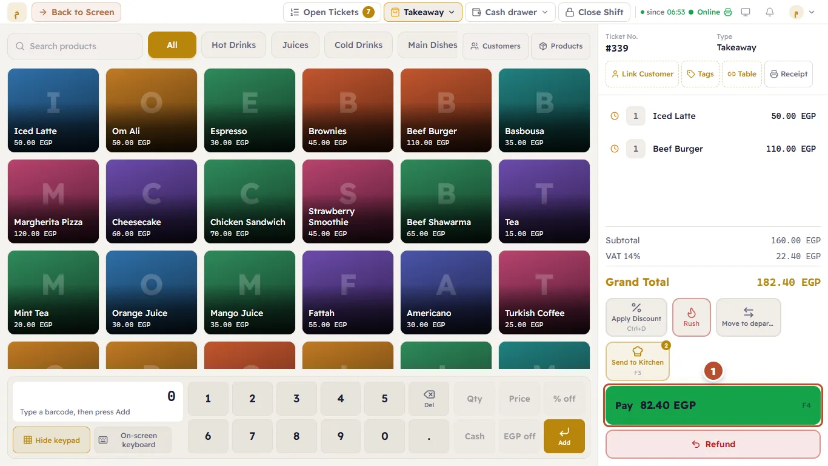
Task: Open the Receipt printer button
Action: click(789, 74)
